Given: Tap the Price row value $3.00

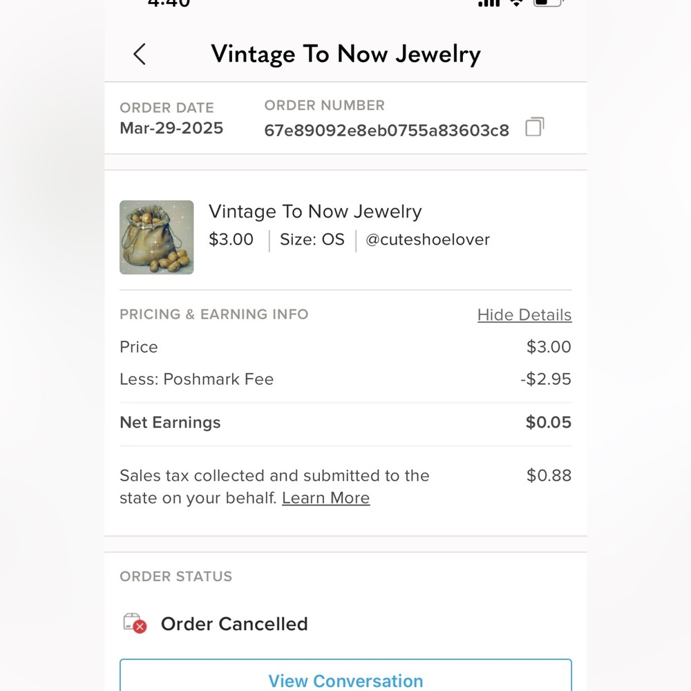Looking at the screenshot, I should click(x=549, y=347).
